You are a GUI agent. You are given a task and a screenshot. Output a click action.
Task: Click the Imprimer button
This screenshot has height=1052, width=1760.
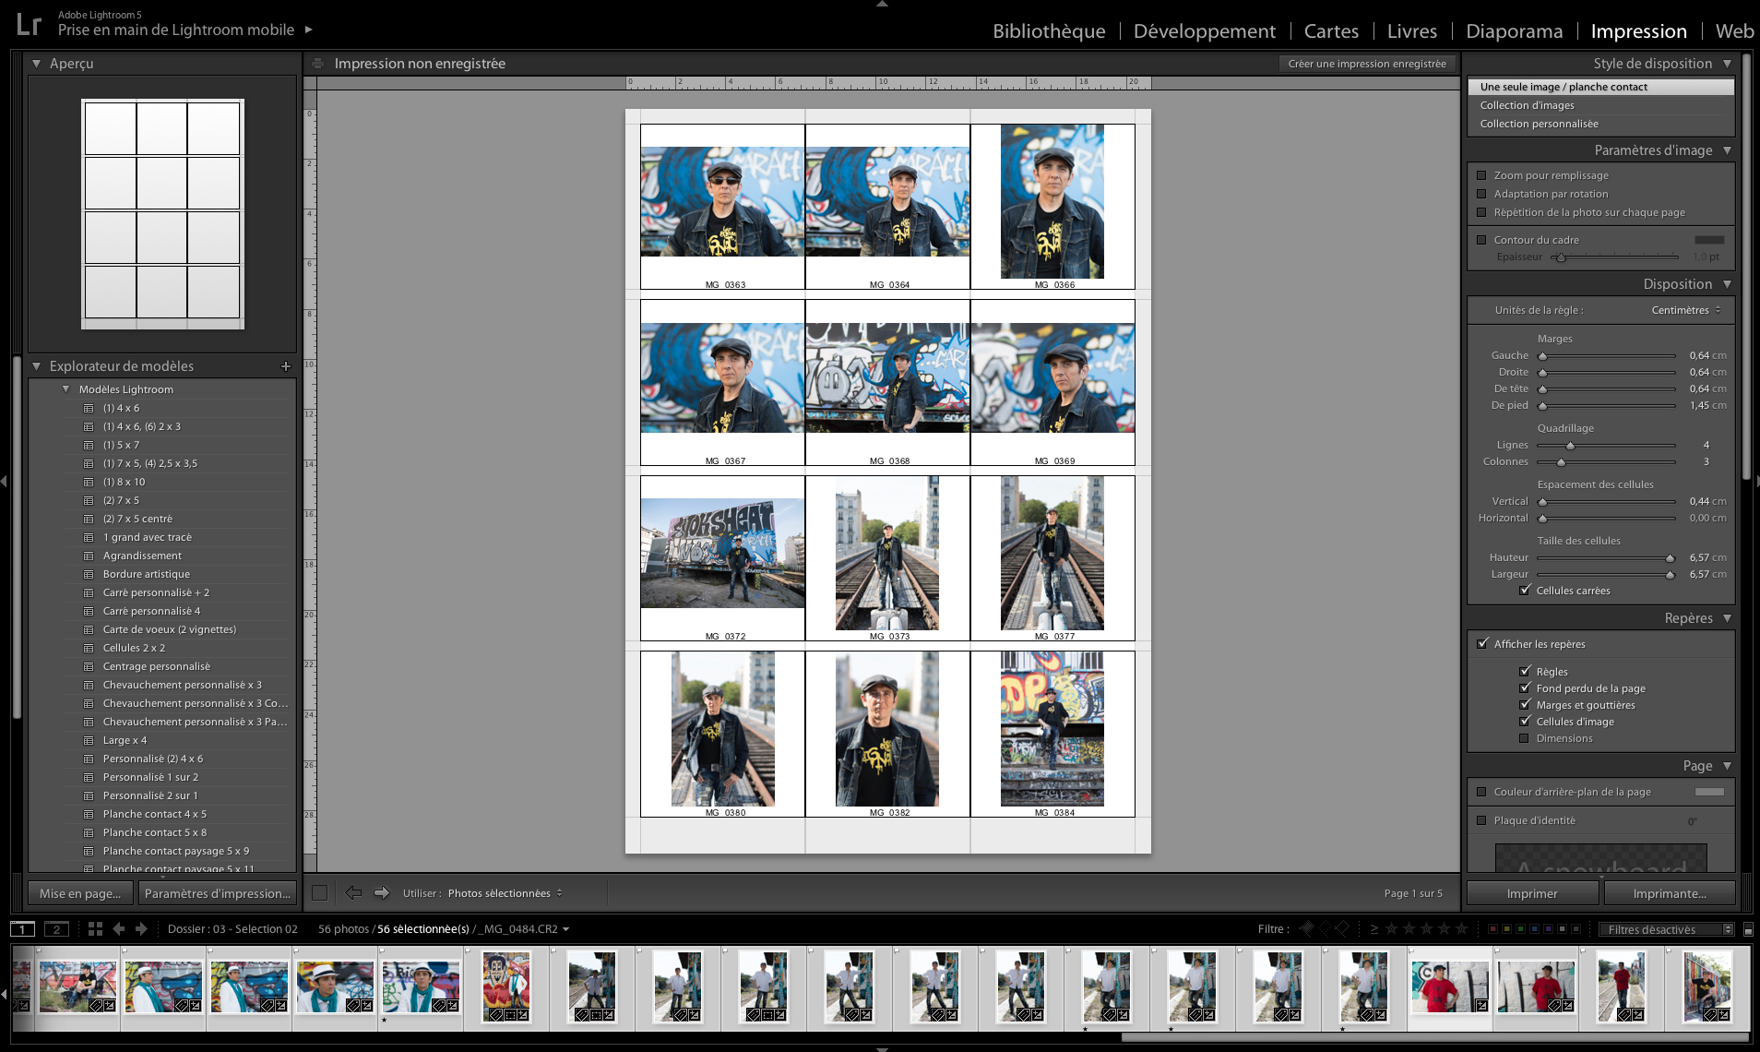[1531, 893]
